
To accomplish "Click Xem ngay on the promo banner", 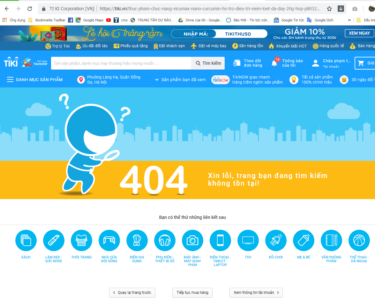I will coord(359,33).
